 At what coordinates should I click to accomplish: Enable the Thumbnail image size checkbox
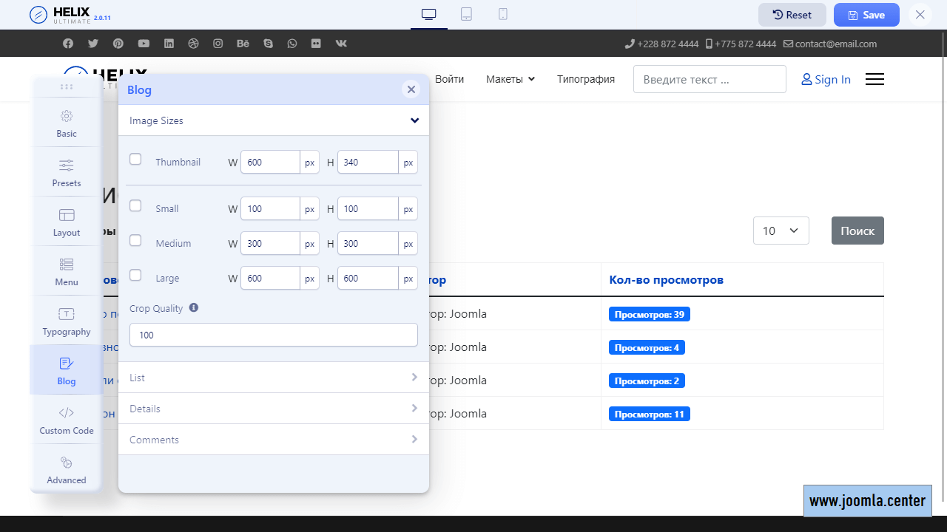135,159
